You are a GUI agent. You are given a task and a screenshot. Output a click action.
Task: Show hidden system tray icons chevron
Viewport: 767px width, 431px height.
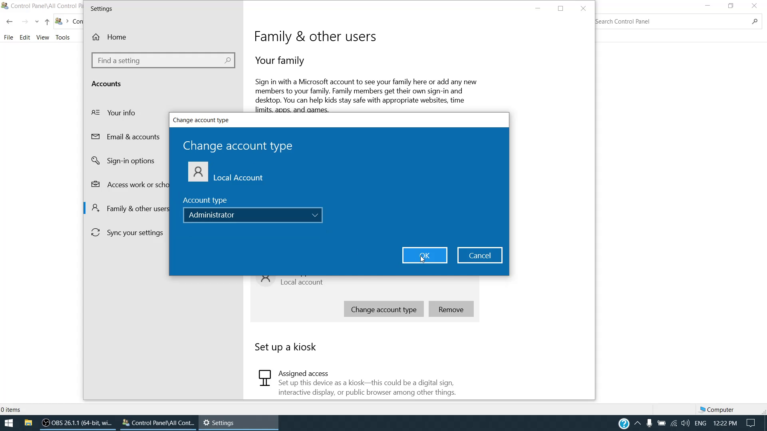tap(637, 423)
